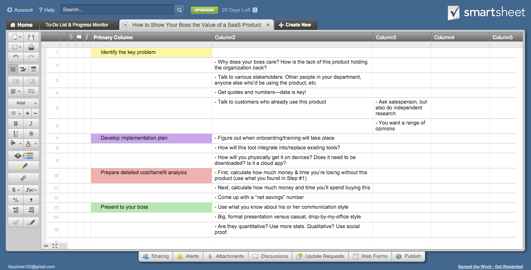The image size is (531, 270).
Task: Open the Home tab
Action: (x=22, y=25)
